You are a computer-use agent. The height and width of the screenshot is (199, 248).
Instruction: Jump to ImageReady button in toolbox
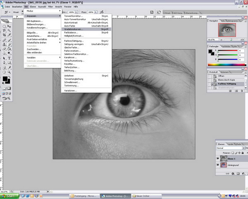(7, 98)
